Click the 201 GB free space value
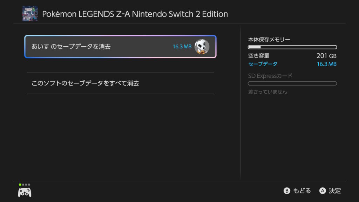This screenshot has height=202, width=359. (x=326, y=56)
